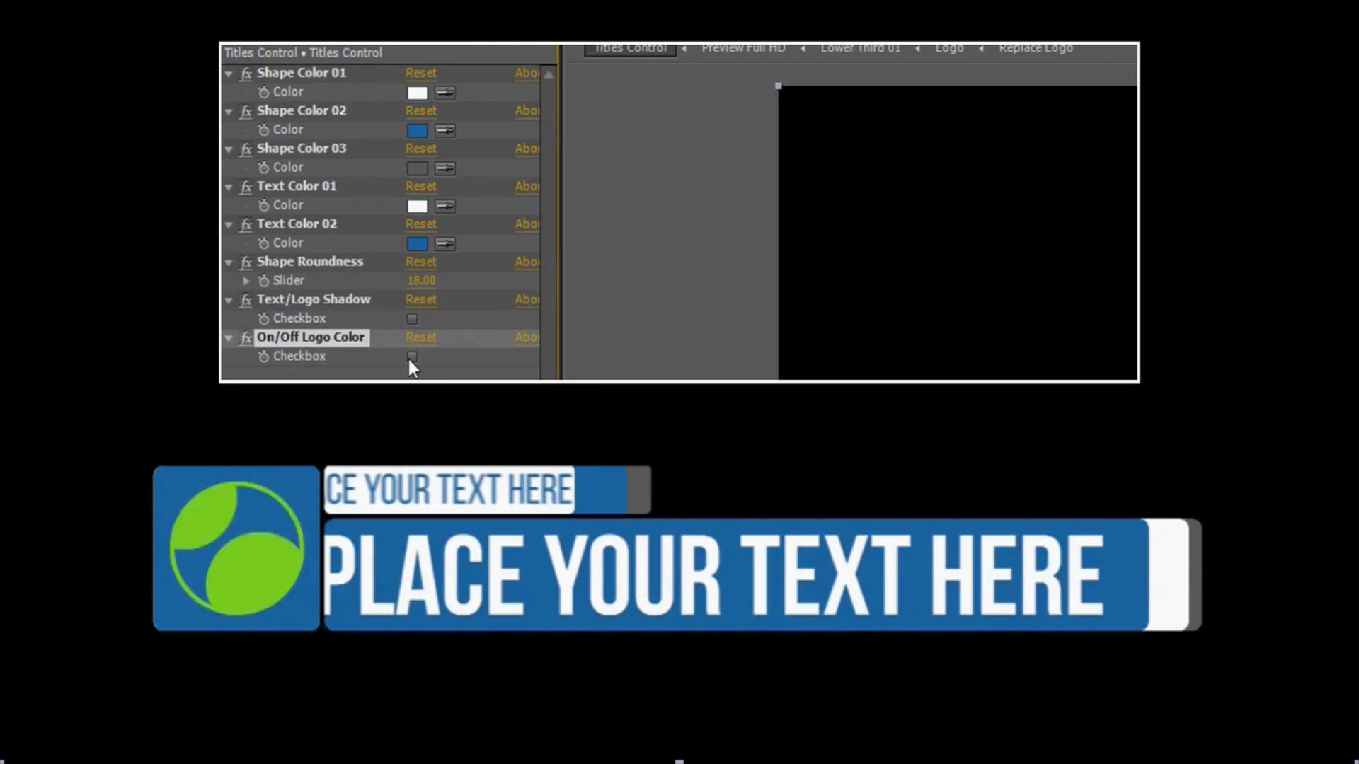The width and height of the screenshot is (1359, 764).
Task: Use the eyedropper for Text Color 01
Action: pyautogui.click(x=445, y=206)
